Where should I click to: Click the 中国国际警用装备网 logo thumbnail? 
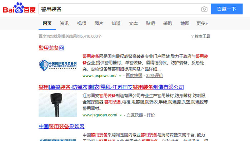tap(58, 65)
